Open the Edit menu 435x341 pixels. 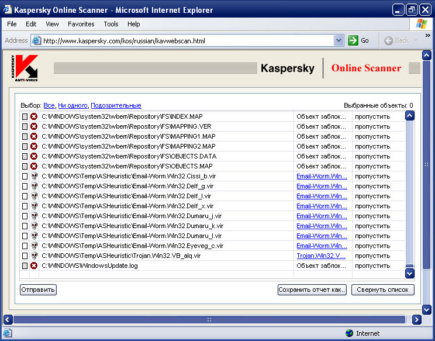(31, 24)
